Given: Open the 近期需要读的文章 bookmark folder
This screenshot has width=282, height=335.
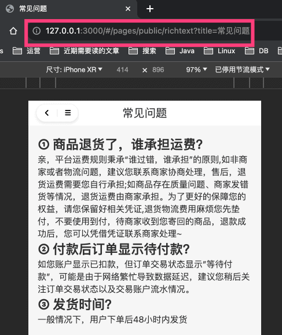Looking at the screenshot, I should pyautogui.click(x=85, y=51).
